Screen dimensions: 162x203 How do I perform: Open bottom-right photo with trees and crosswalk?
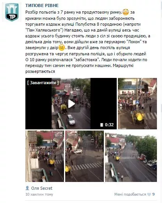point(131,156)
